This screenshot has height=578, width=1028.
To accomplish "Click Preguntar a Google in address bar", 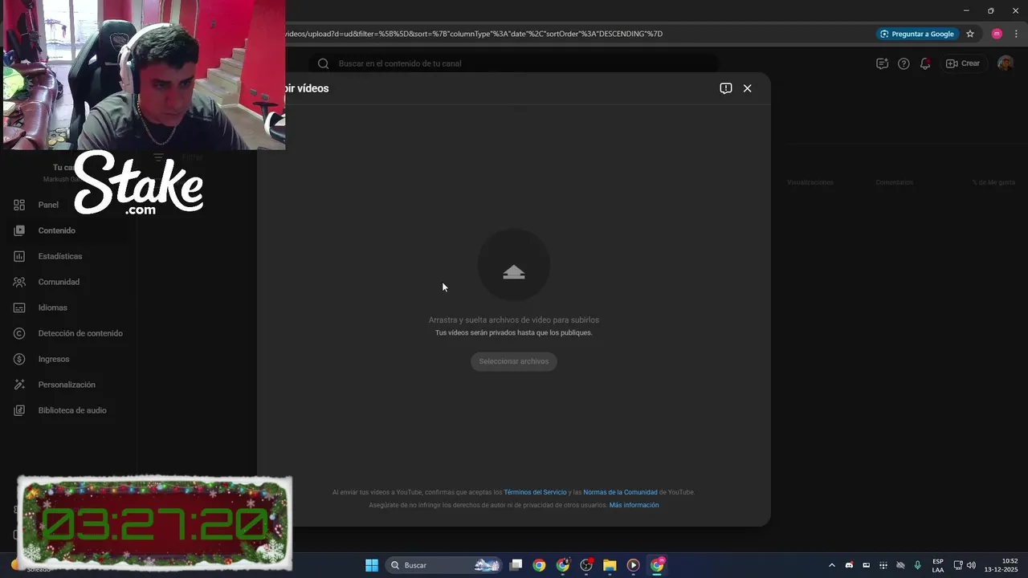I will (x=917, y=34).
